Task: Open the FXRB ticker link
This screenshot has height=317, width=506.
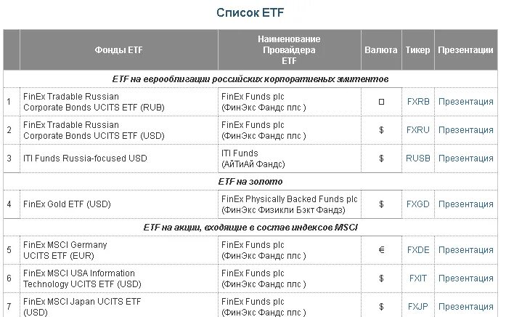Action: click(x=418, y=102)
